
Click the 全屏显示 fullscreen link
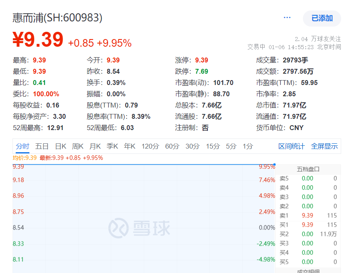pos(324,146)
